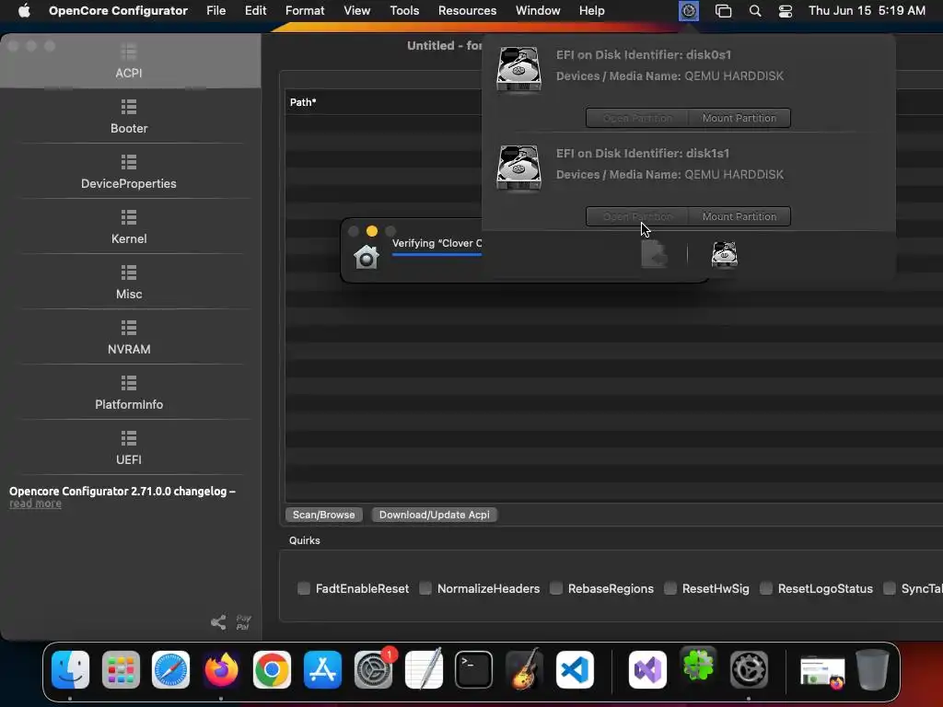Screen dimensions: 943x707
Task: Open the ACPI section in sidebar
Action: 129,62
